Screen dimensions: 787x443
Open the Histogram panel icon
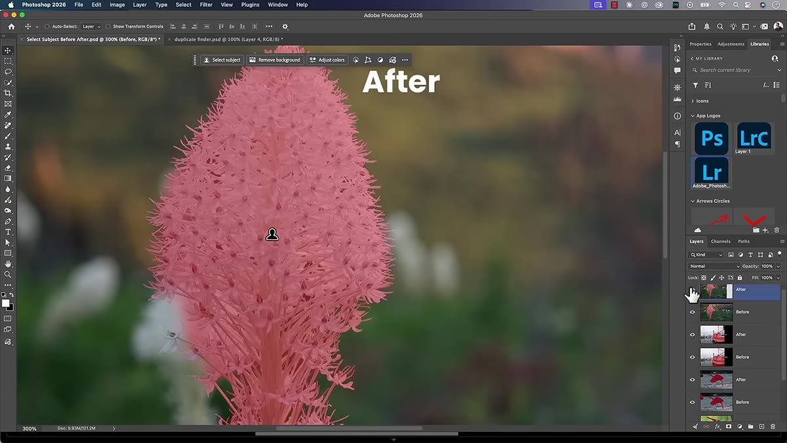[x=677, y=100]
